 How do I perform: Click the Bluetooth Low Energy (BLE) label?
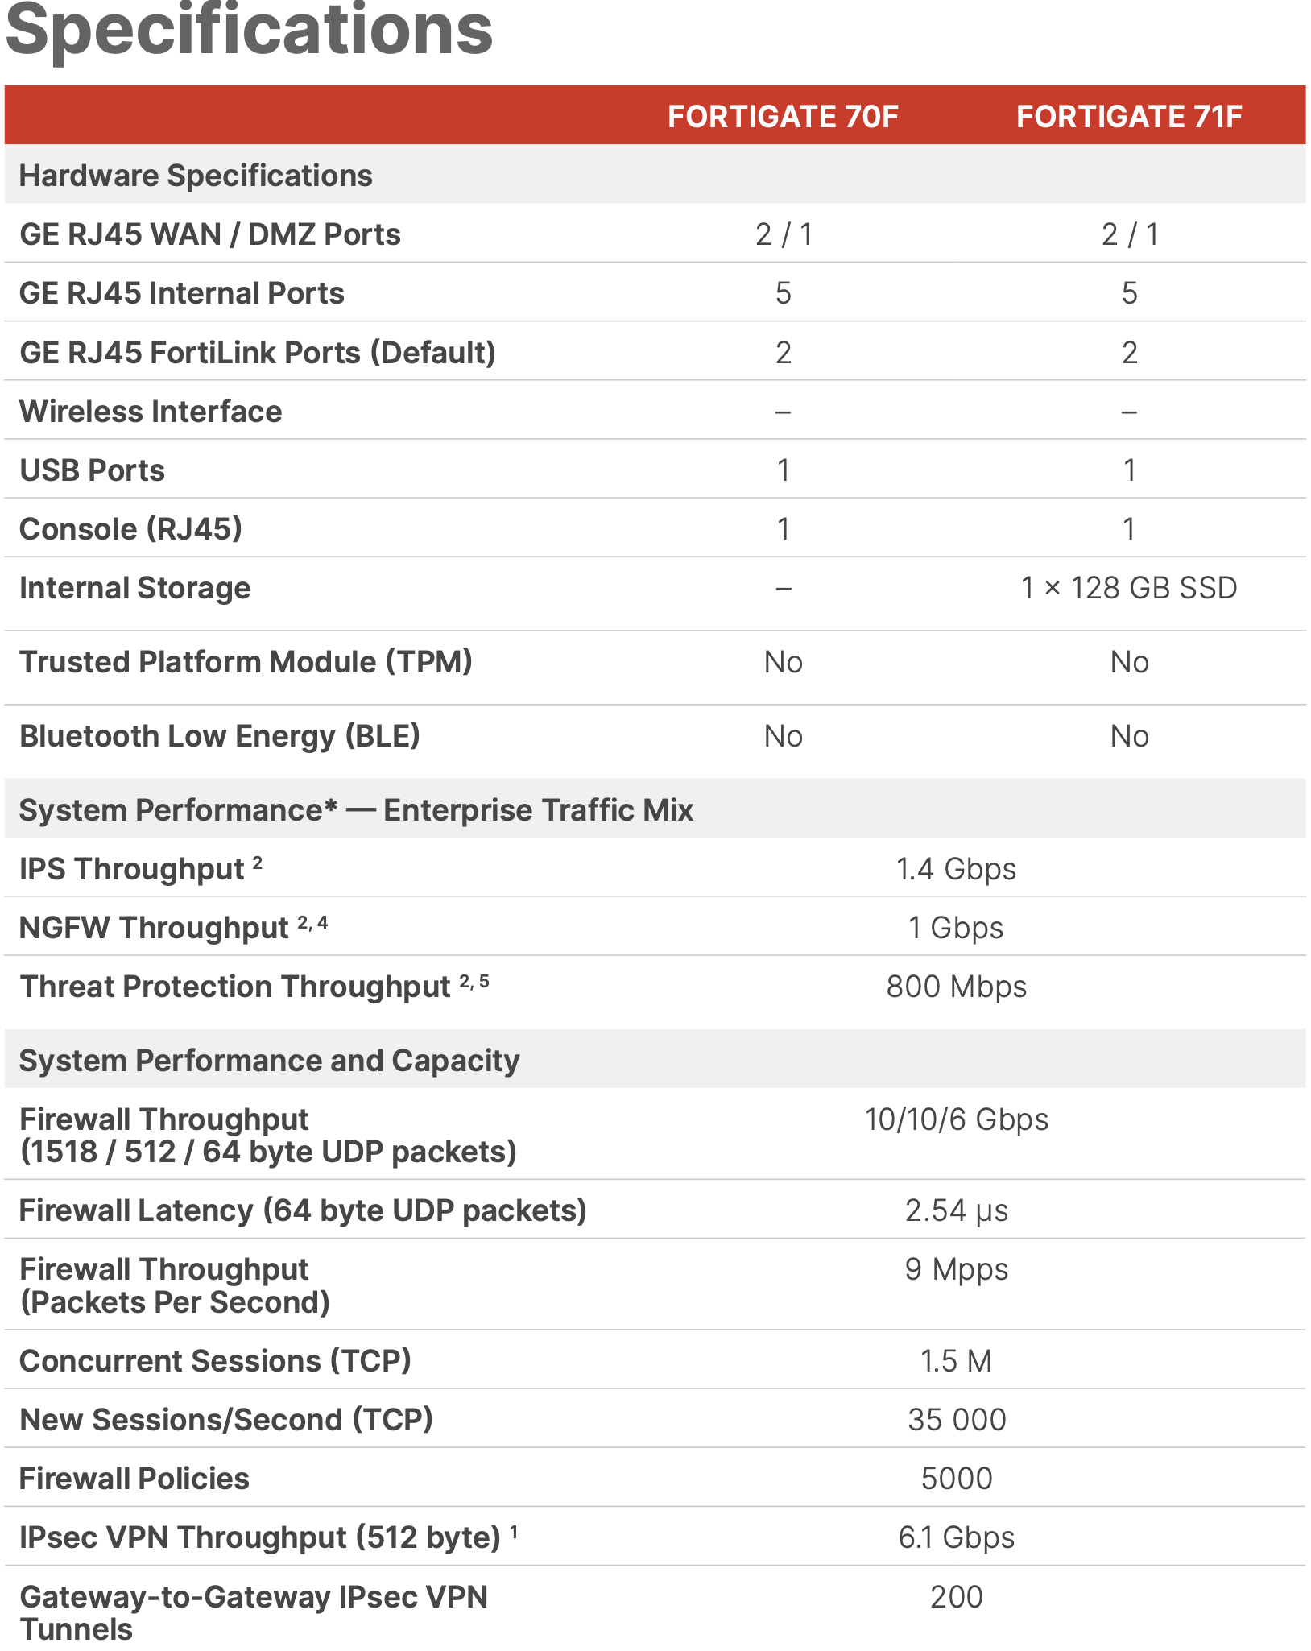pos(220,736)
